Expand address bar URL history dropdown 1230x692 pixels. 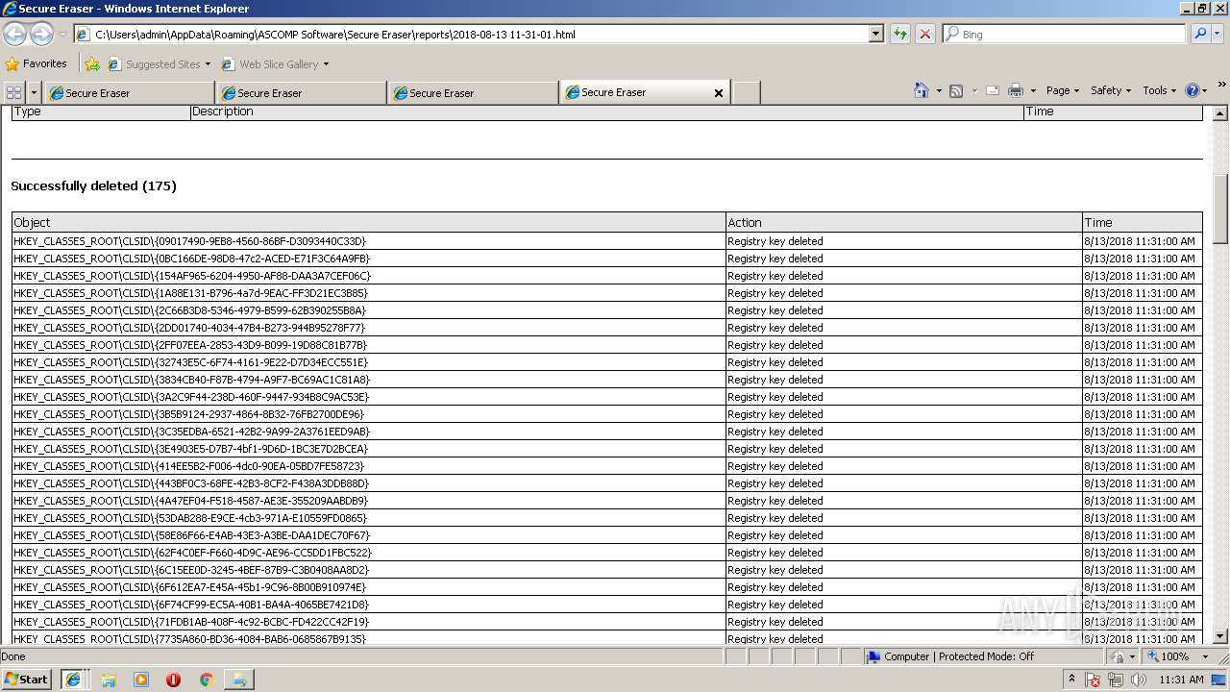pyautogui.click(x=875, y=34)
